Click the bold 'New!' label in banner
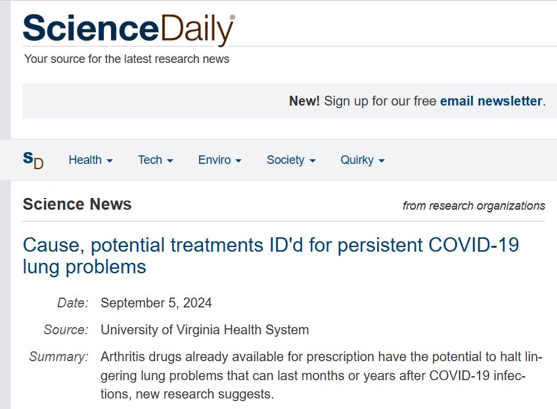Image resolution: width=557 pixels, height=409 pixels. (x=305, y=101)
